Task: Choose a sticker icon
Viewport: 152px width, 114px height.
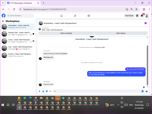Action: pos(47,91)
